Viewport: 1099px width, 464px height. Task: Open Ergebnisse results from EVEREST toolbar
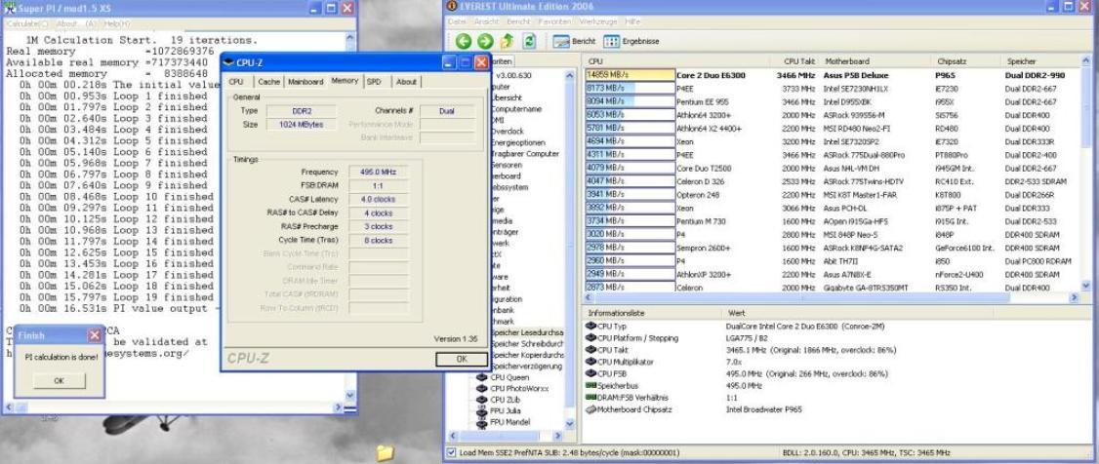(x=631, y=41)
